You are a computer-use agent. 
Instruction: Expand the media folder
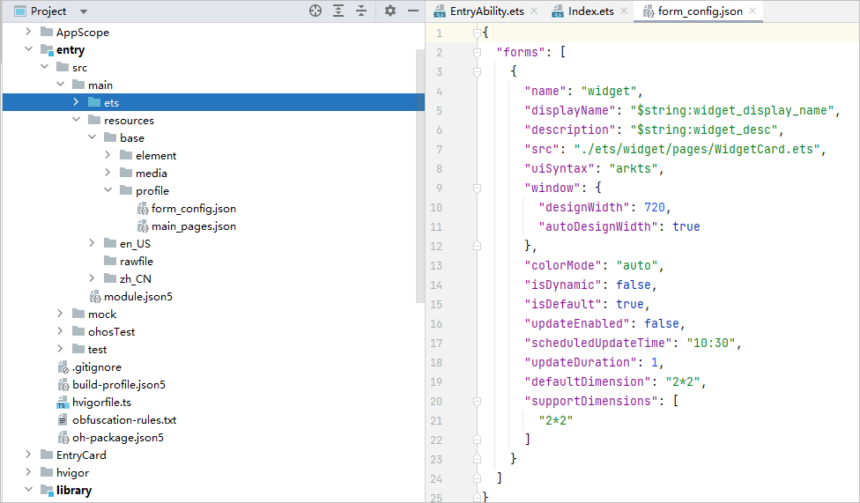[x=108, y=173]
